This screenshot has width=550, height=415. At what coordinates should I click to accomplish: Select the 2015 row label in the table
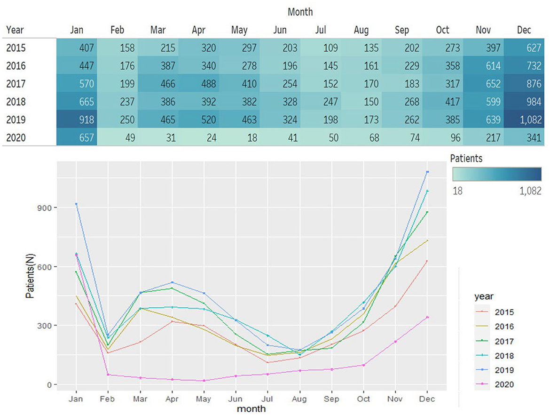point(16,48)
